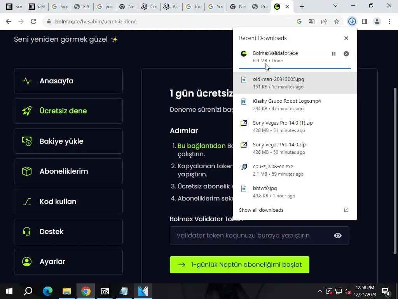Open cpu-z_2.08-en.exe download entry
This screenshot has width=398, height=299.
click(295, 170)
